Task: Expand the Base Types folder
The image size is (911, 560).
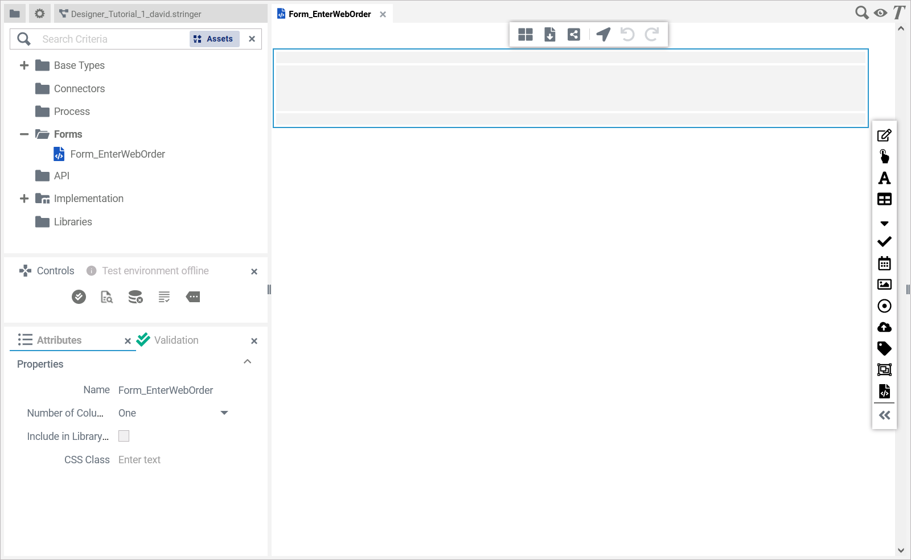Action: (24, 65)
